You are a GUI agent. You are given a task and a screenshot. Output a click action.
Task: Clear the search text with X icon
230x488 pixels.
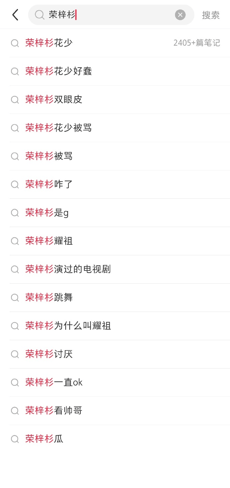(x=180, y=15)
